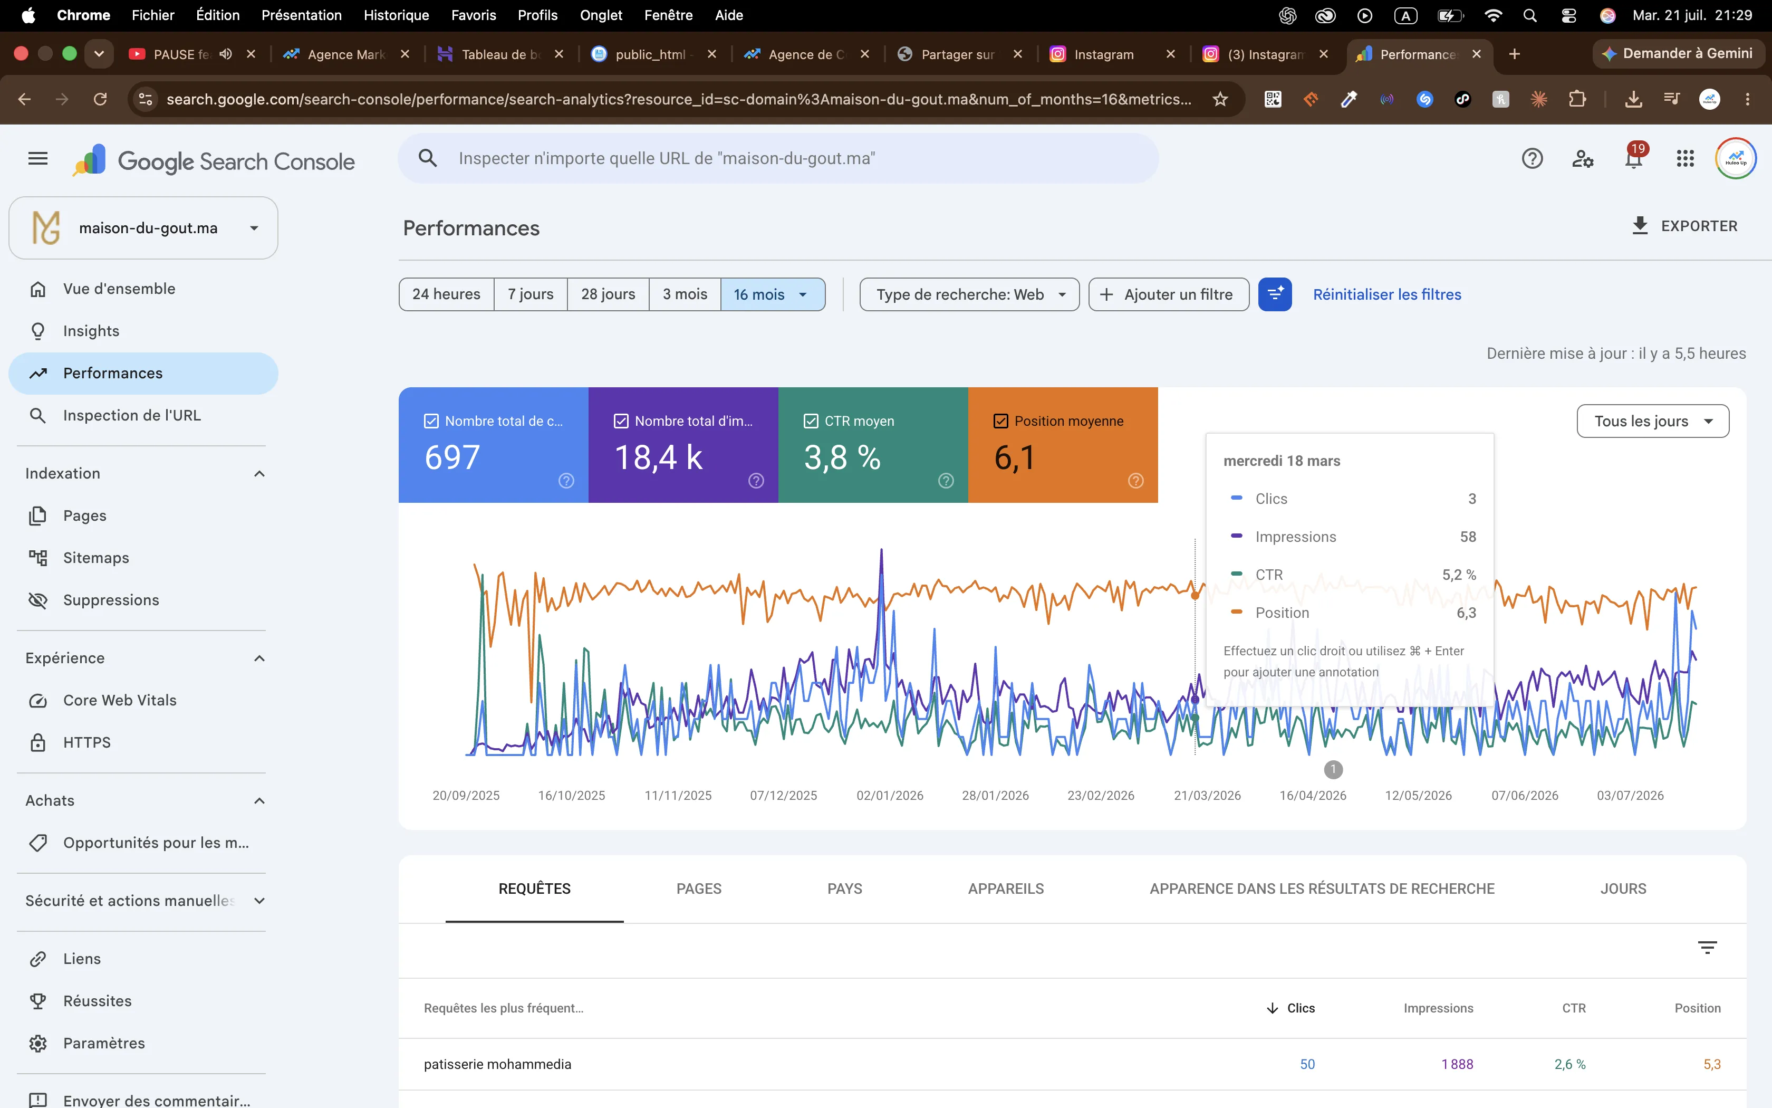Viewport: 1772px width, 1108px height.
Task: Open Chrome extensions puzzle icon
Action: 1577,99
